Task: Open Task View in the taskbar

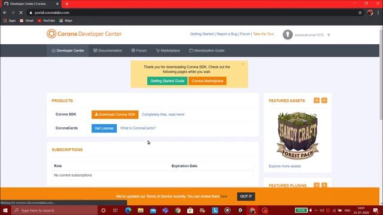Action: pyautogui.click(x=115, y=210)
